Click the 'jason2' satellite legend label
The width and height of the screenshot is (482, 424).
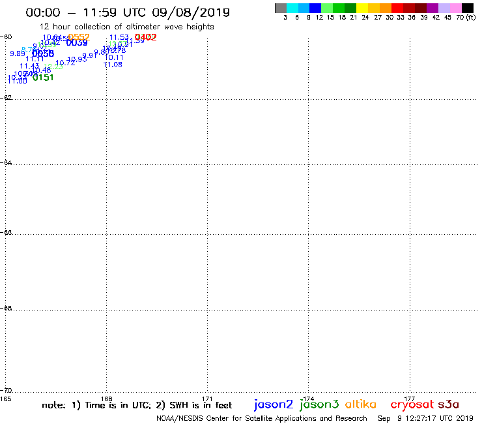(x=274, y=404)
